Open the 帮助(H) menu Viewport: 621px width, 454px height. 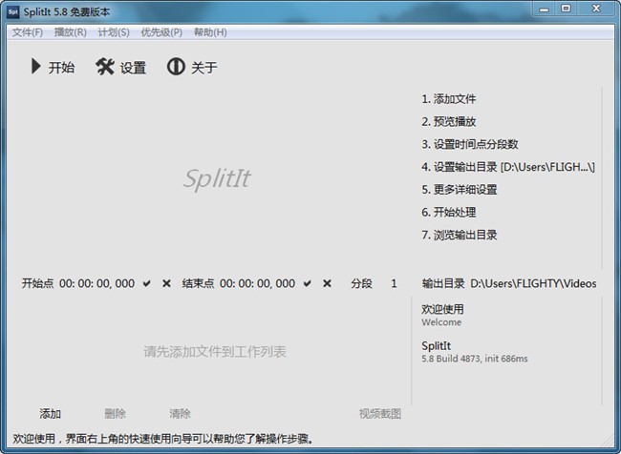210,32
